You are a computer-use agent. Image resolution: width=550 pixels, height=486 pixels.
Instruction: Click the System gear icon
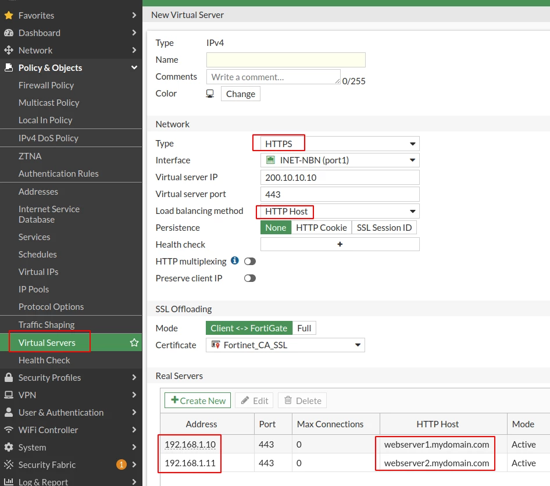coord(9,447)
